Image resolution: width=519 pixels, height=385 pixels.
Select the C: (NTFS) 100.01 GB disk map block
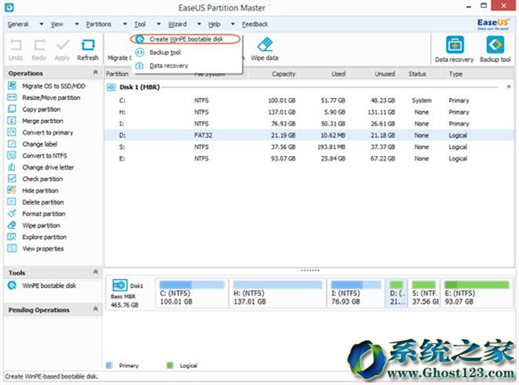tap(192, 293)
